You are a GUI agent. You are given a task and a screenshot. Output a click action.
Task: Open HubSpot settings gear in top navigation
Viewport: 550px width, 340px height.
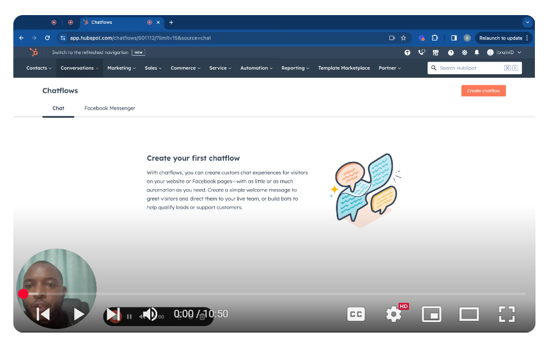point(464,53)
